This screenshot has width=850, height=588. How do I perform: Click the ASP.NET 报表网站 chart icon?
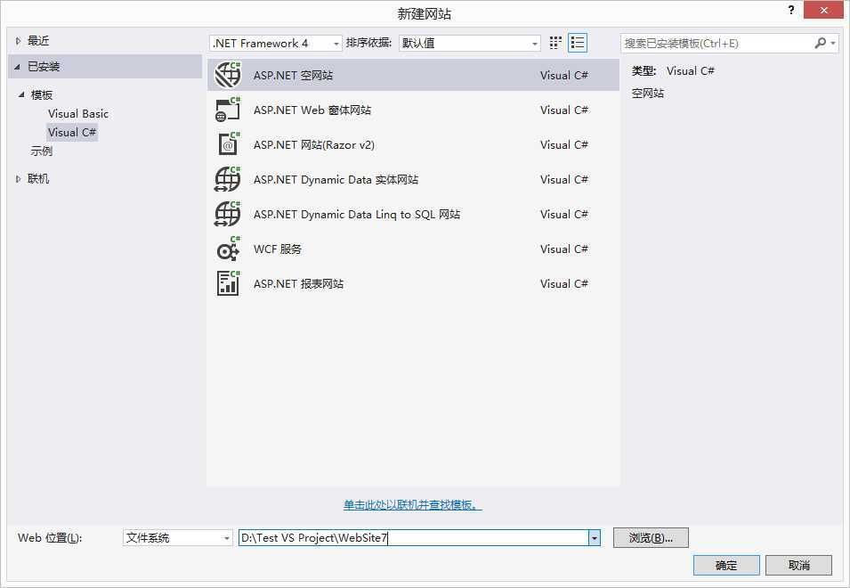pos(228,283)
